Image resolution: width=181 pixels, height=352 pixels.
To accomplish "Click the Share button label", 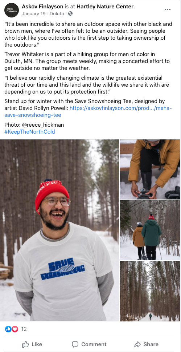I will (x=151, y=344).
